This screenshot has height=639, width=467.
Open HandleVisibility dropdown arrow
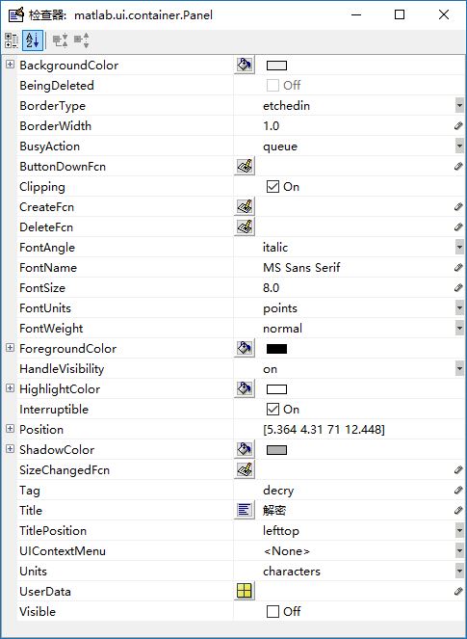tap(459, 368)
